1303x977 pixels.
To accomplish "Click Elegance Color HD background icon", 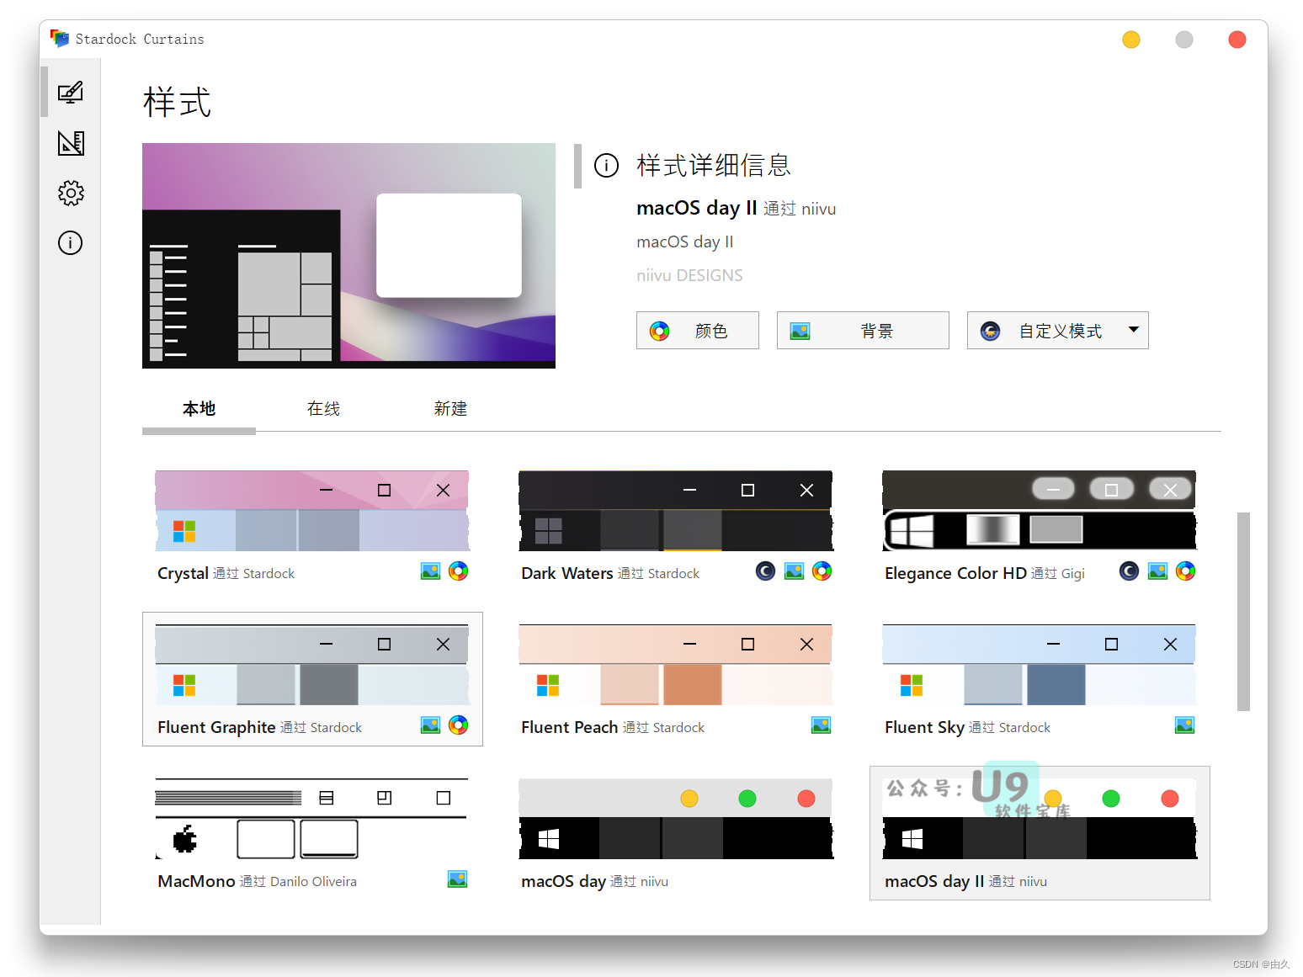I will pos(1157,571).
